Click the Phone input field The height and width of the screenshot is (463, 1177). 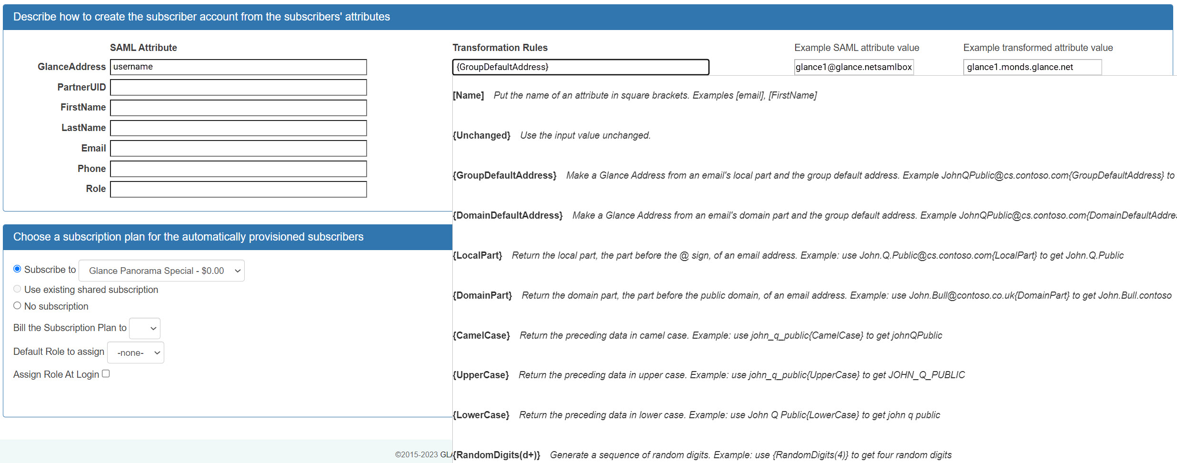coord(238,169)
